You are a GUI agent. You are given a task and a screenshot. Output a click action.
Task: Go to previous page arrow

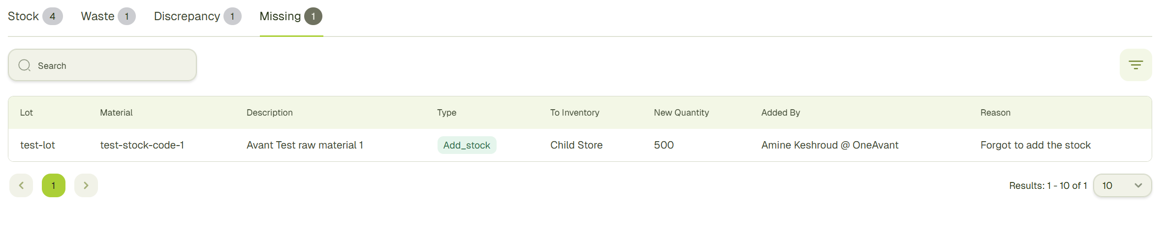pos(21,185)
